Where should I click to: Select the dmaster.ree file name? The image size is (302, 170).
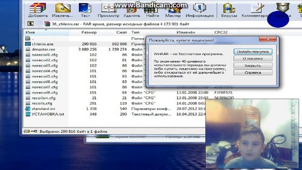(x=43, y=49)
